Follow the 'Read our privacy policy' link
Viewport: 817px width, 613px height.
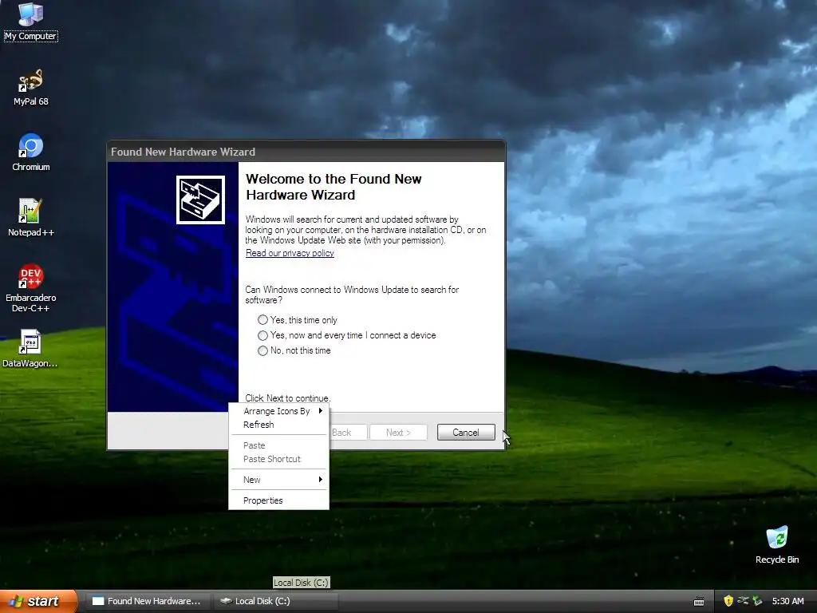290,253
